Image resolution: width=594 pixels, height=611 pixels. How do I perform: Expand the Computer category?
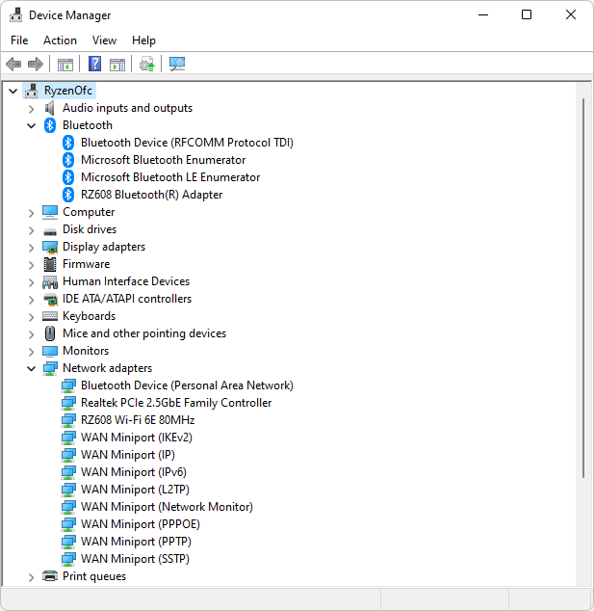click(32, 213)
